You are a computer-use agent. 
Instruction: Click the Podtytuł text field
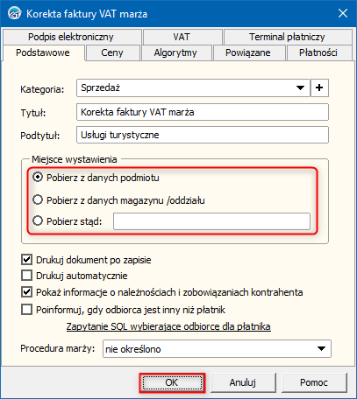(203, 135)
